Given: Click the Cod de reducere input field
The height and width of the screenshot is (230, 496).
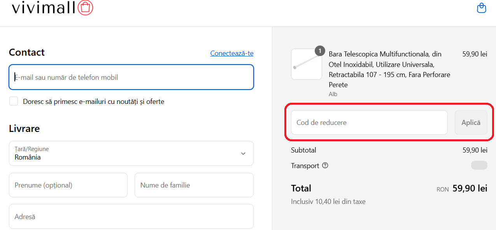Looking at the screenshot, I should tap(369, 122).
